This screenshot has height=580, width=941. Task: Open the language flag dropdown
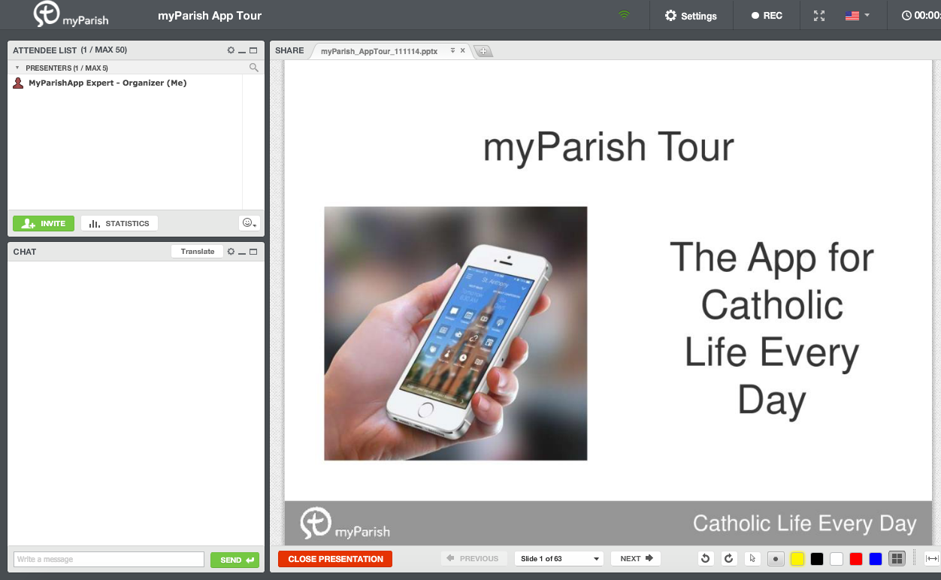(857, 16)
